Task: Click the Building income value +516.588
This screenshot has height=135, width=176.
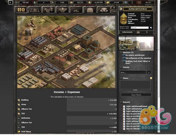Action: click(112, 100)
